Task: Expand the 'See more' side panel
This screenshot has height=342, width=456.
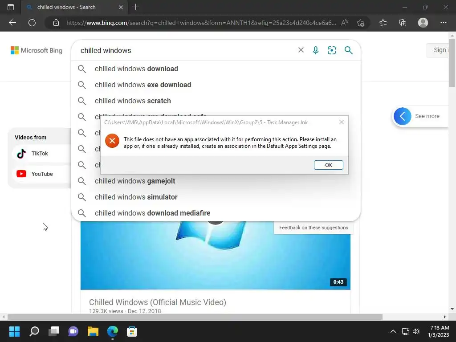Action: pyautogui.click(x=420, y=116)
